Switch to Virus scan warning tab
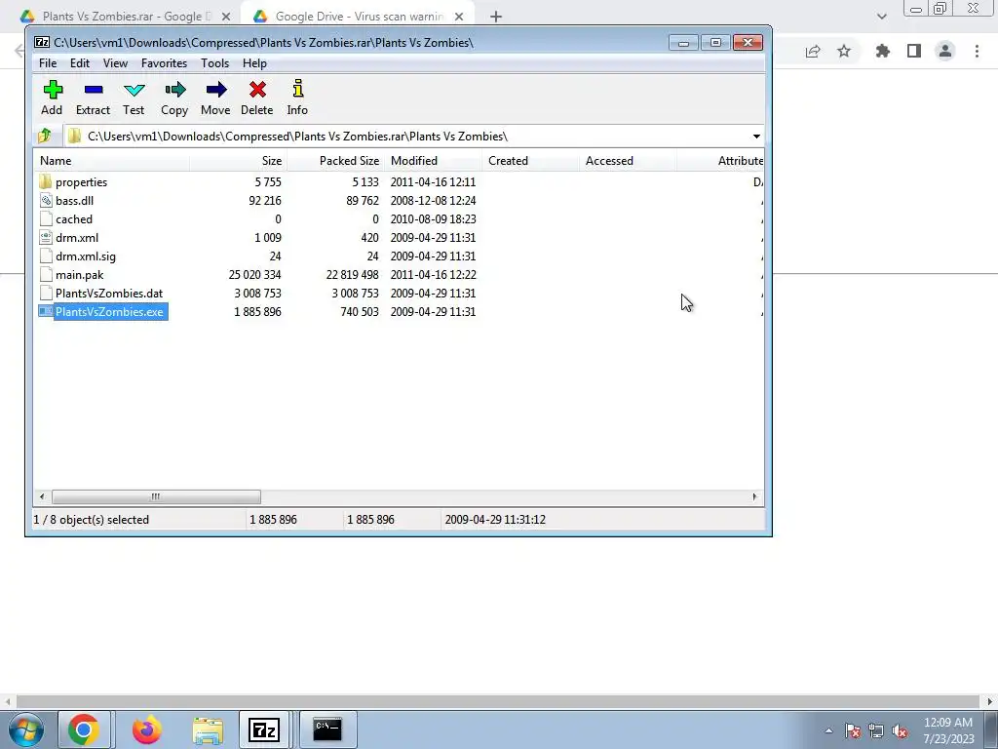This screenshot has width=998, height=749. click(357, 17)
